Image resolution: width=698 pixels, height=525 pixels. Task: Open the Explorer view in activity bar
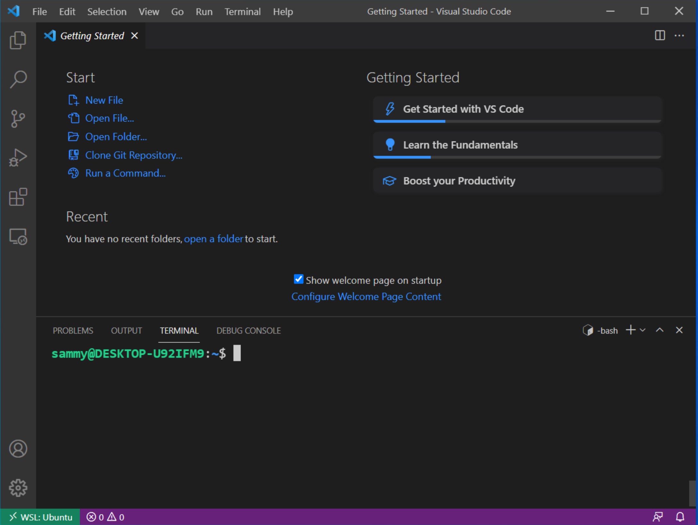(x=18, y=40)
